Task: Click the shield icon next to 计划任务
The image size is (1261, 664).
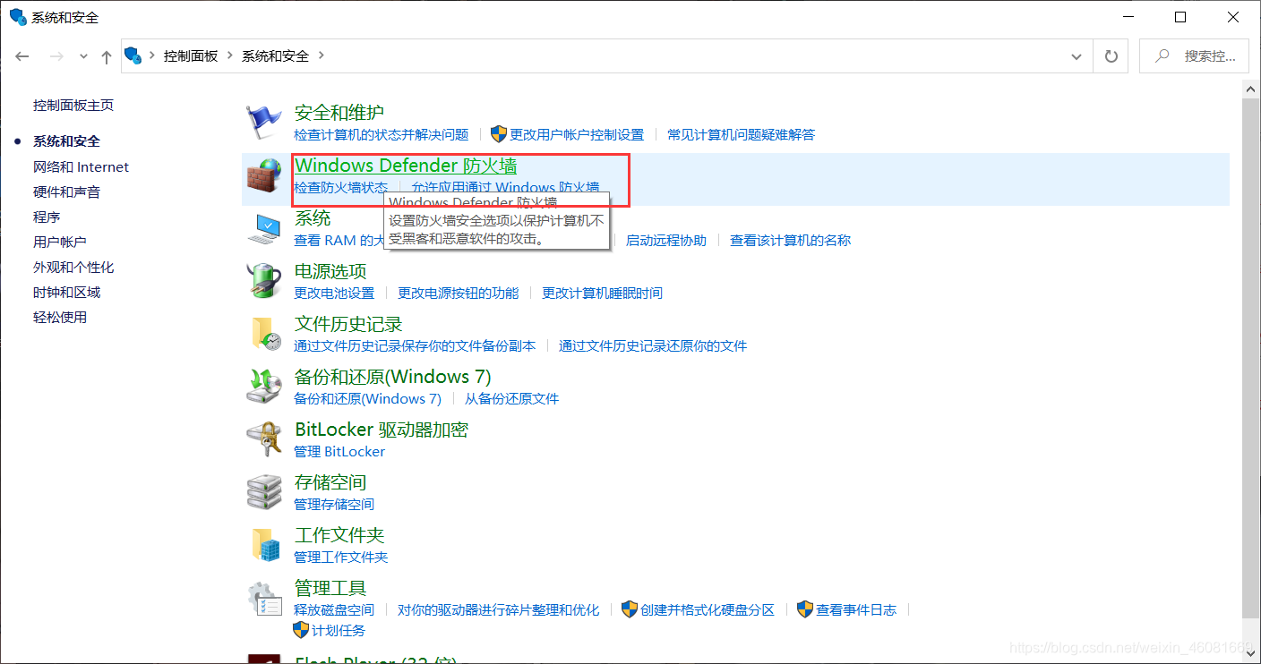Action: (302, 630)
